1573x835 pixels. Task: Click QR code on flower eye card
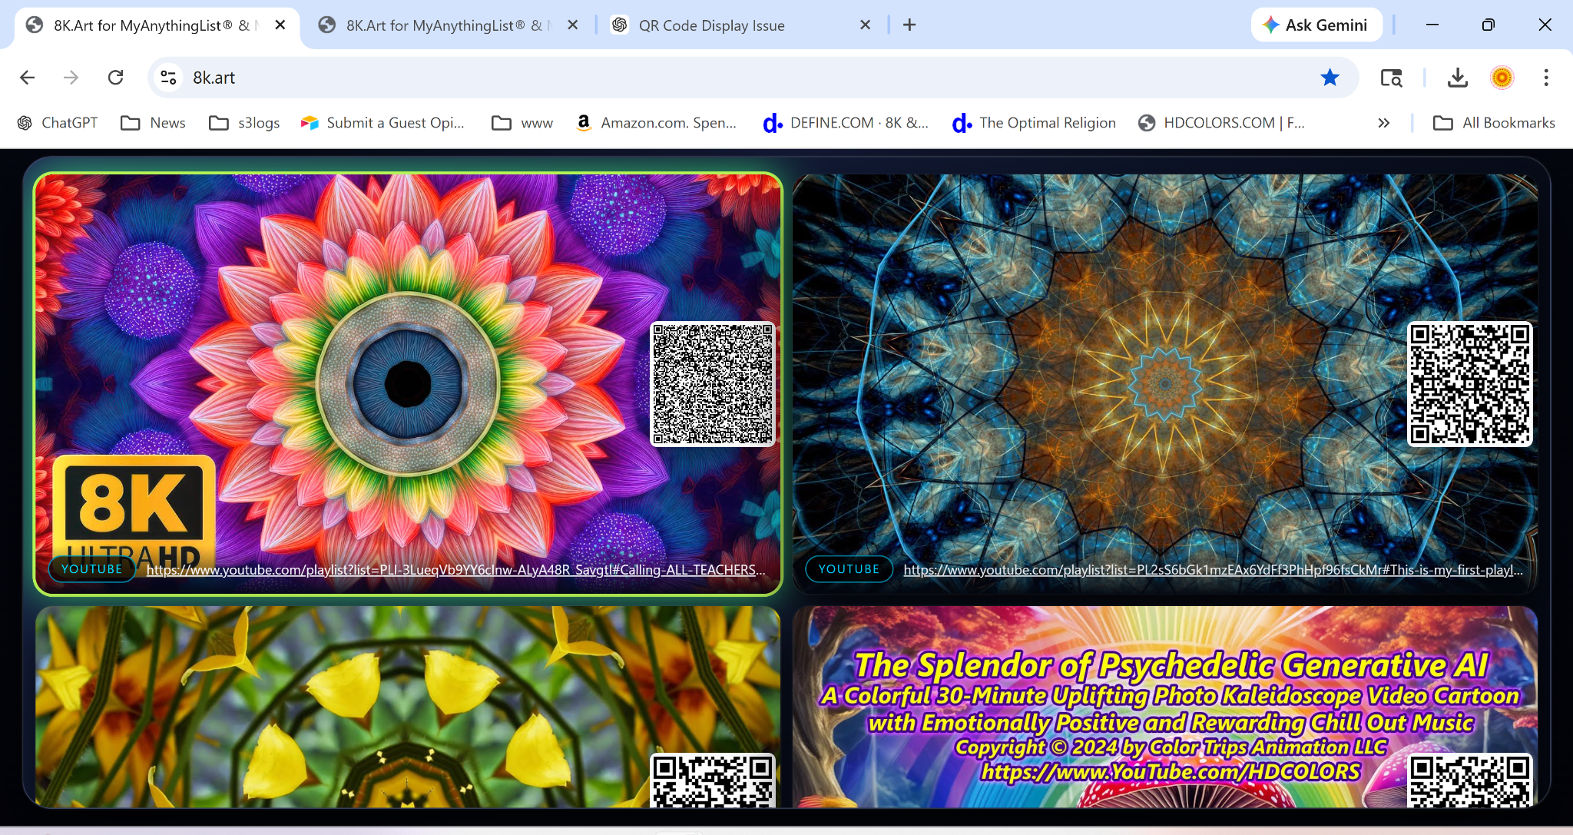[713, 384]
